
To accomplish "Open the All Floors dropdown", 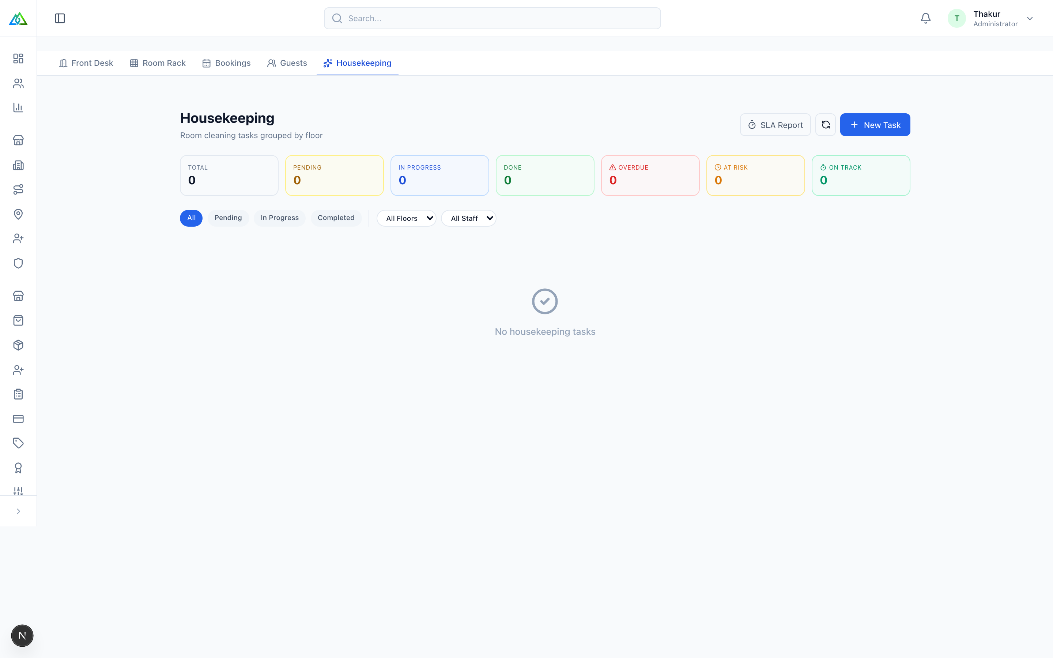I will pos(407,218).
